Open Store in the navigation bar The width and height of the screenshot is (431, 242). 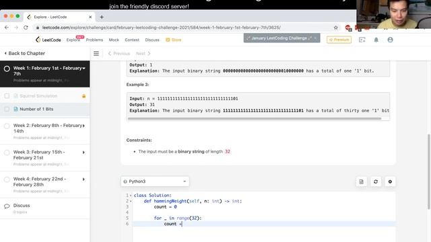click(174, 40)
